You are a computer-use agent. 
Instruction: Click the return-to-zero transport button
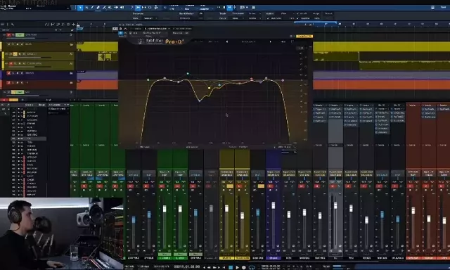[x=224, y=267]
